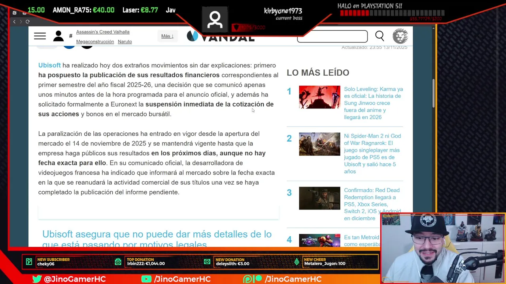Click the Ubisoft legal reasons sub-headline

coord(157,239)
